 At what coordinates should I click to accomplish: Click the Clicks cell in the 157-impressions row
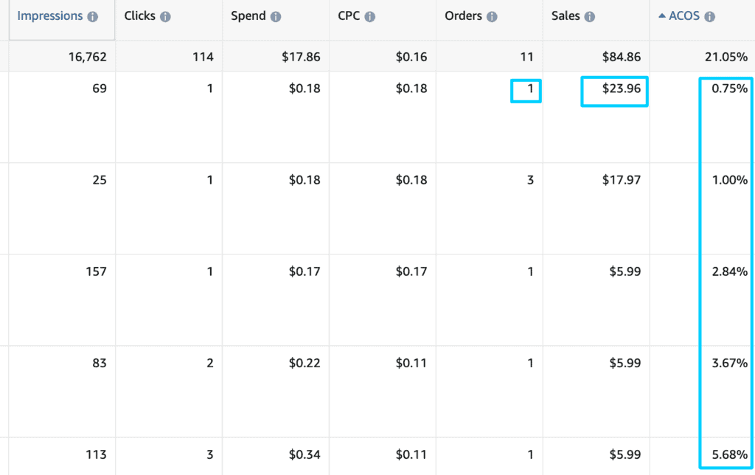tap(210, 271)
